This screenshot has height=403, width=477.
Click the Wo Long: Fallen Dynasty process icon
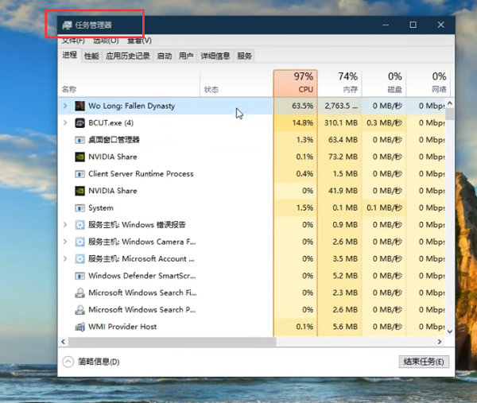coord(80,106)
